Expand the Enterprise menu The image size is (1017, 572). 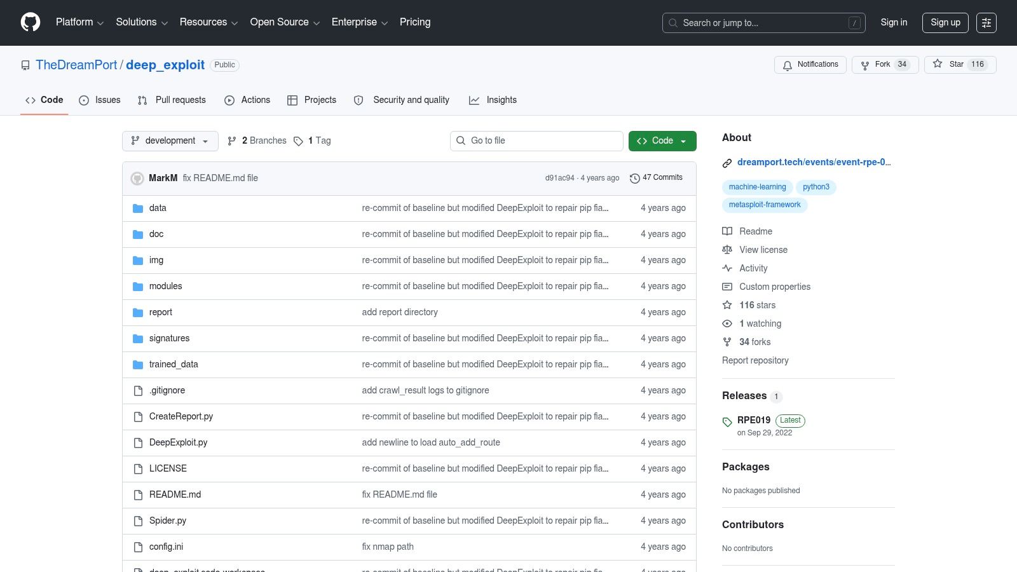(x=359, y=22)
